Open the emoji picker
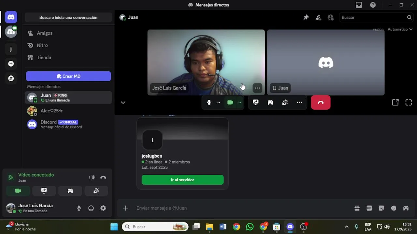 pyautogui.click(x=394, y=208)
